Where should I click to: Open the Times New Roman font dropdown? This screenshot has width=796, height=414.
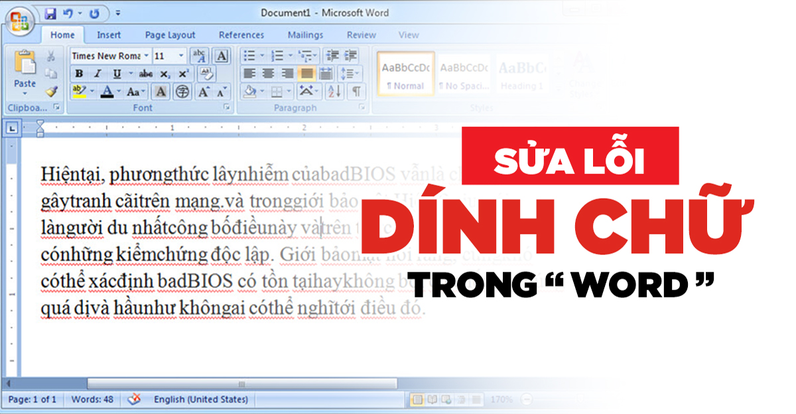tap(145, 56)
